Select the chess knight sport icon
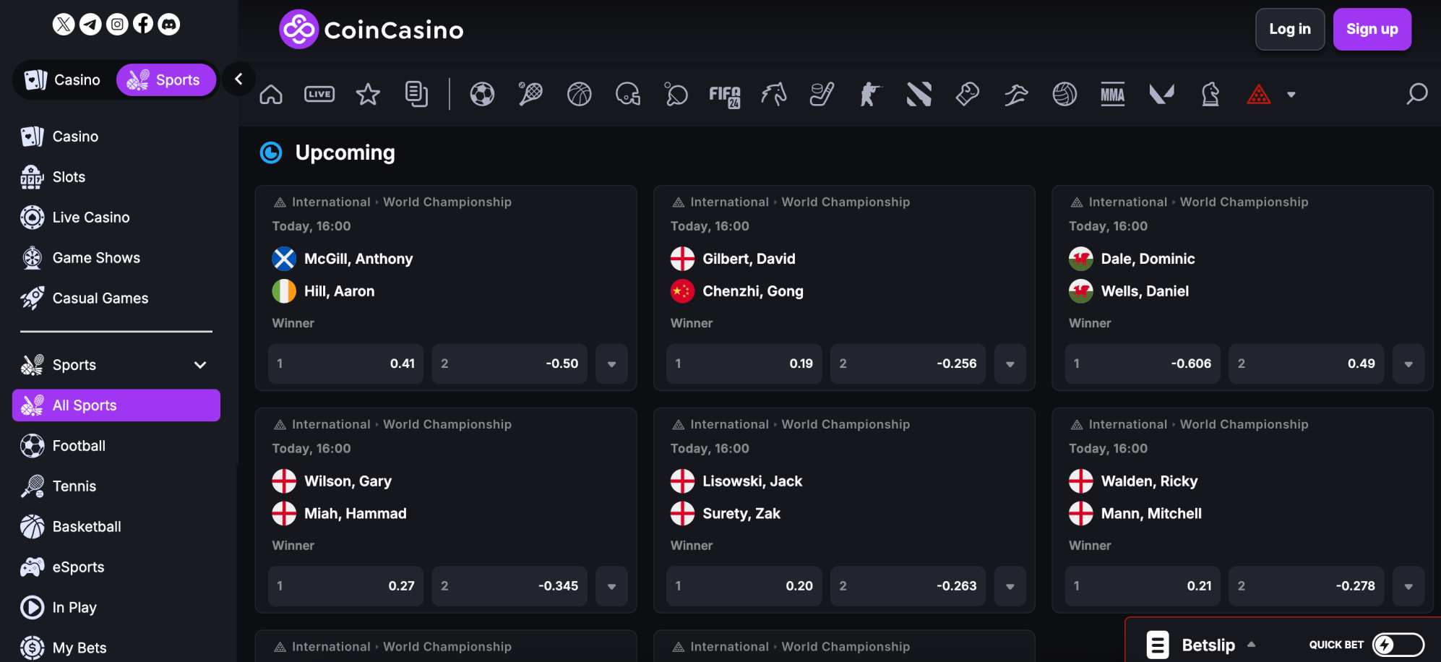This screenshot has height=662, width=1441. (1210, 95)
